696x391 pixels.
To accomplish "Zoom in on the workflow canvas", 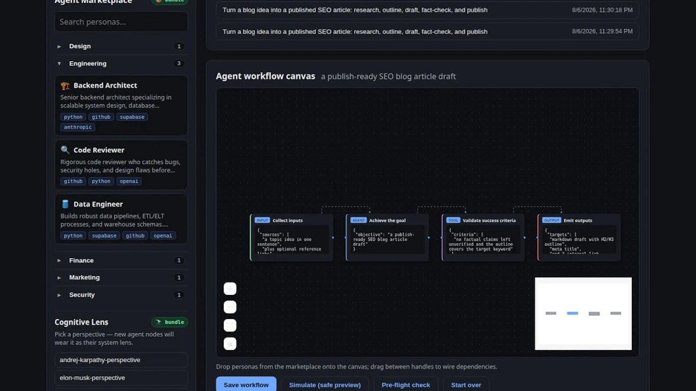I will [230, 288].
